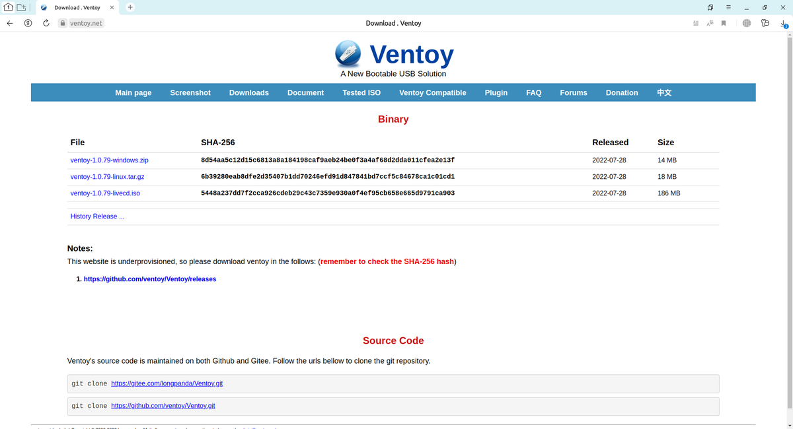Click the Ventoy logo image

coord(348,53)
